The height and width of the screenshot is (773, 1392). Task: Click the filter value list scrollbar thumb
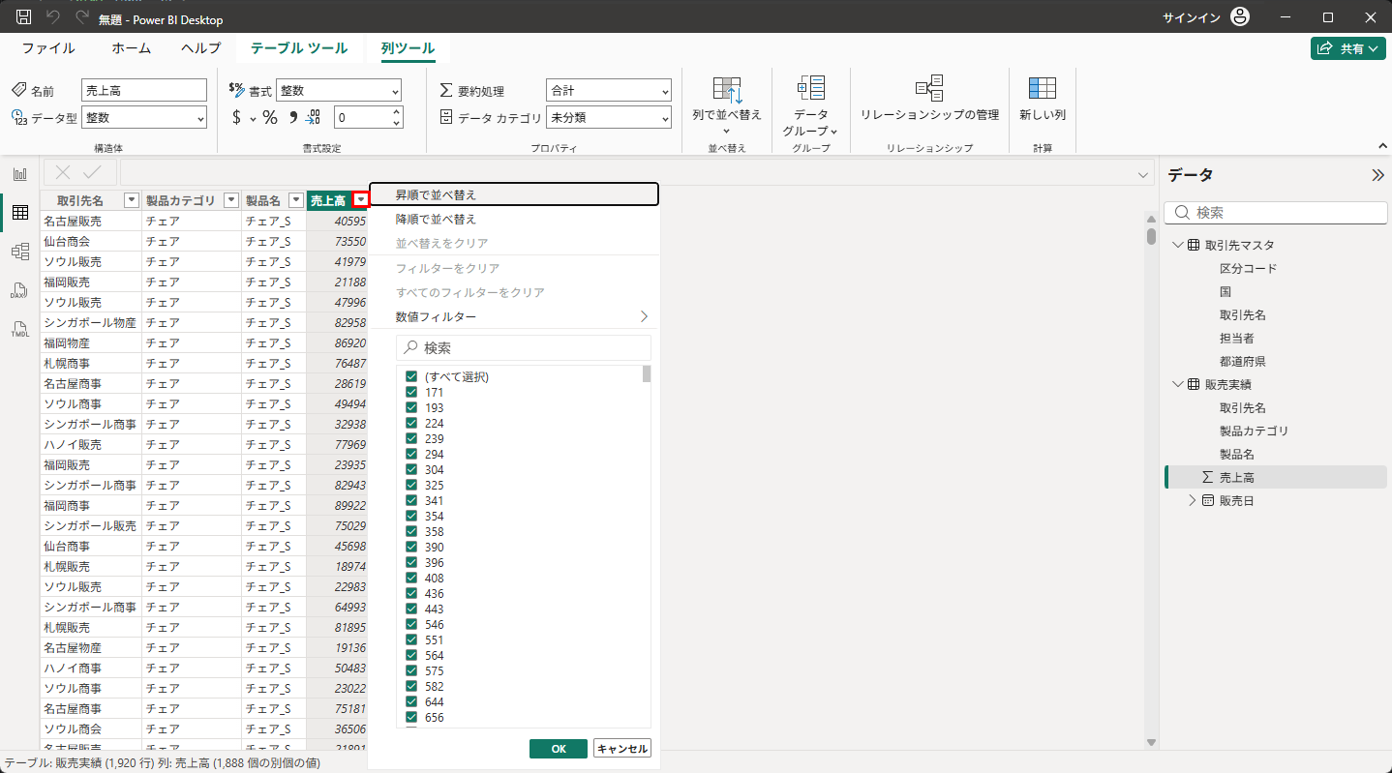647,374
